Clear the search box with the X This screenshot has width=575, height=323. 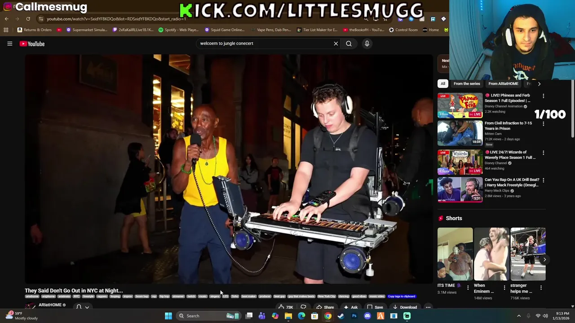(x=336, y=44)
